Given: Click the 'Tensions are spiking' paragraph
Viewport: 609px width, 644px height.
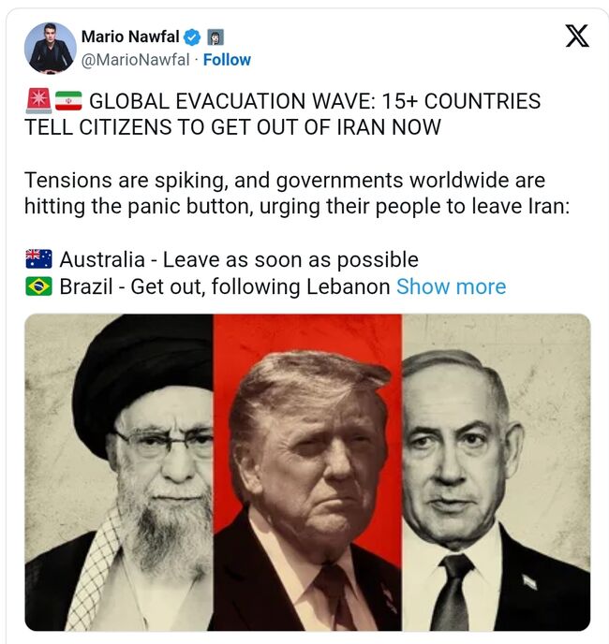Looking at the screenshot, I should click(297, 194).
